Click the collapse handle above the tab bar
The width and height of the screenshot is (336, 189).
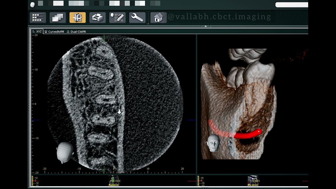(206, 26)
